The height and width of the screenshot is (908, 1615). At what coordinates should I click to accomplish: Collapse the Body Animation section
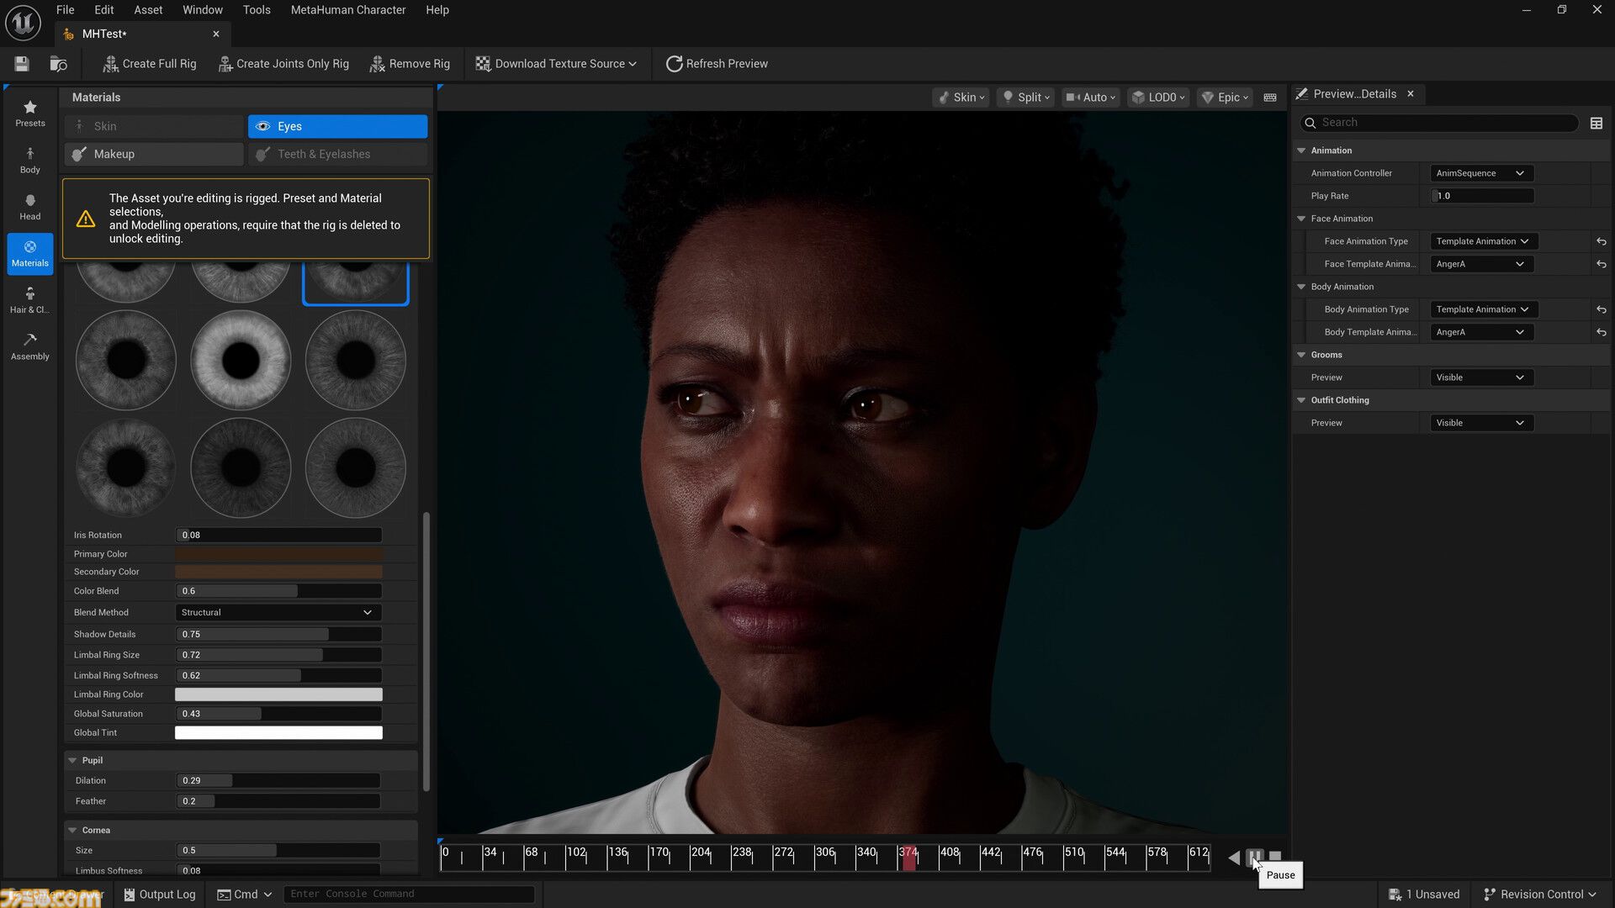point(1301,287)
